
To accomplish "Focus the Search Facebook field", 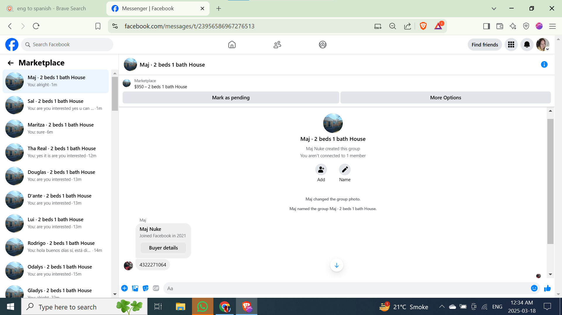I will click(67, 44).
